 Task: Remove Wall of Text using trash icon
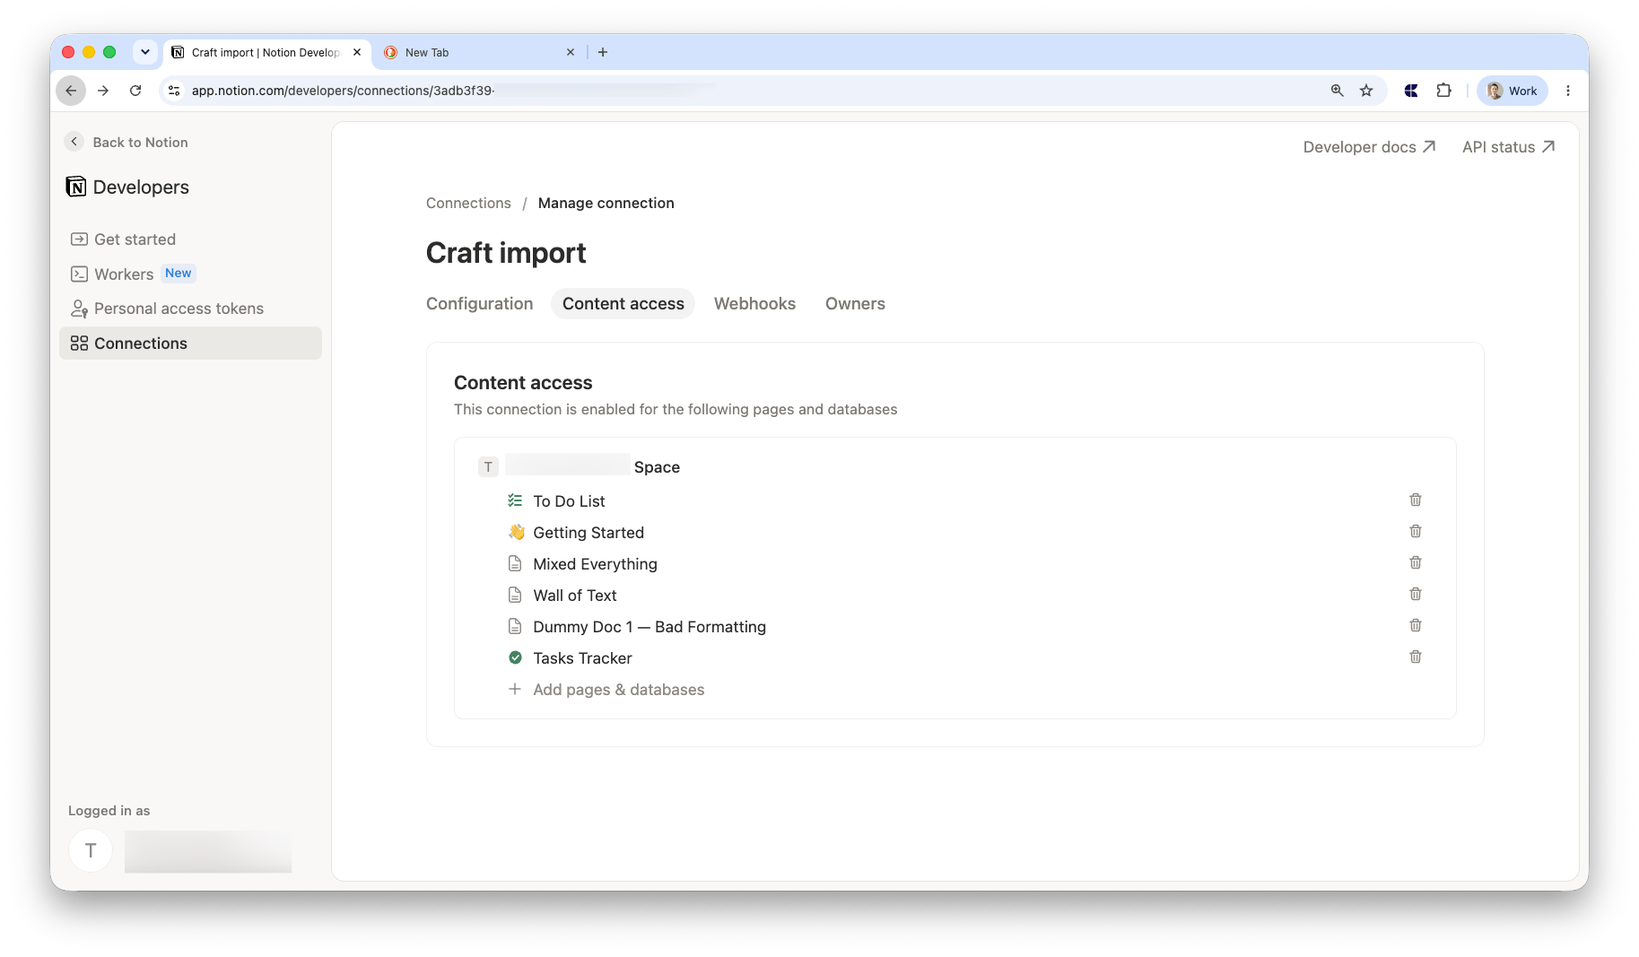pyautogui.click(x=1416, y=594)
